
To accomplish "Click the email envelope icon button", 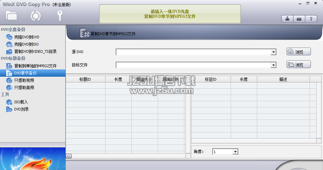I will point(299,19).
